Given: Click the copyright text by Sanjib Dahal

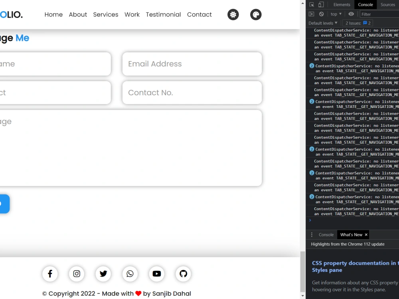Looking at the screenshot, I should 117,293.
